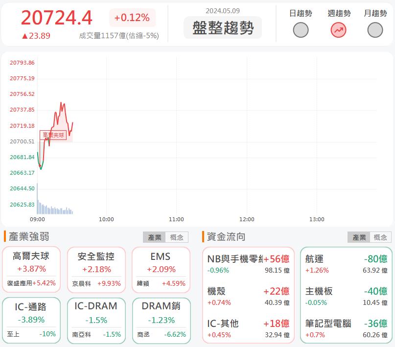Click the date 2024.05.09
The width and height of the screenshot is (395, 347).
pyautogui.click(x=223, y=11)
